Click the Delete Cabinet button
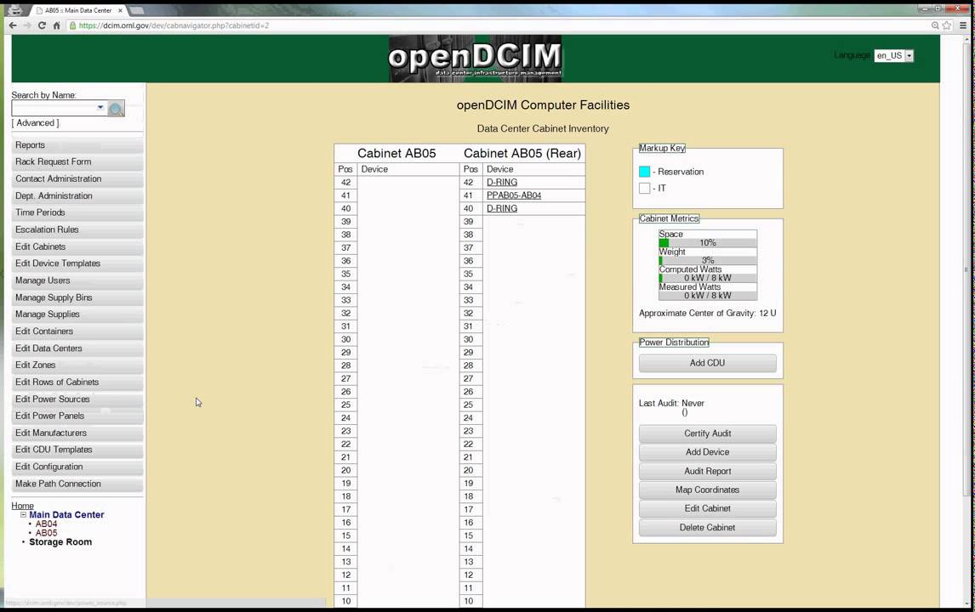This screenshot has height=612, width=975. [x=708, y=528]
